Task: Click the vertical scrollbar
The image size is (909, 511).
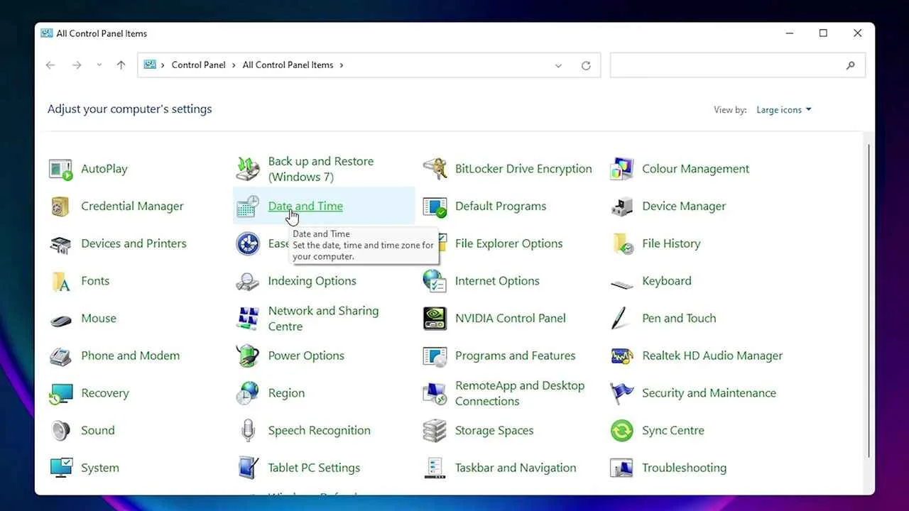Action: 869,300
